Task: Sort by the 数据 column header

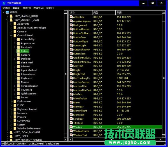Action: pyautogui.click(x=139, y=13)
